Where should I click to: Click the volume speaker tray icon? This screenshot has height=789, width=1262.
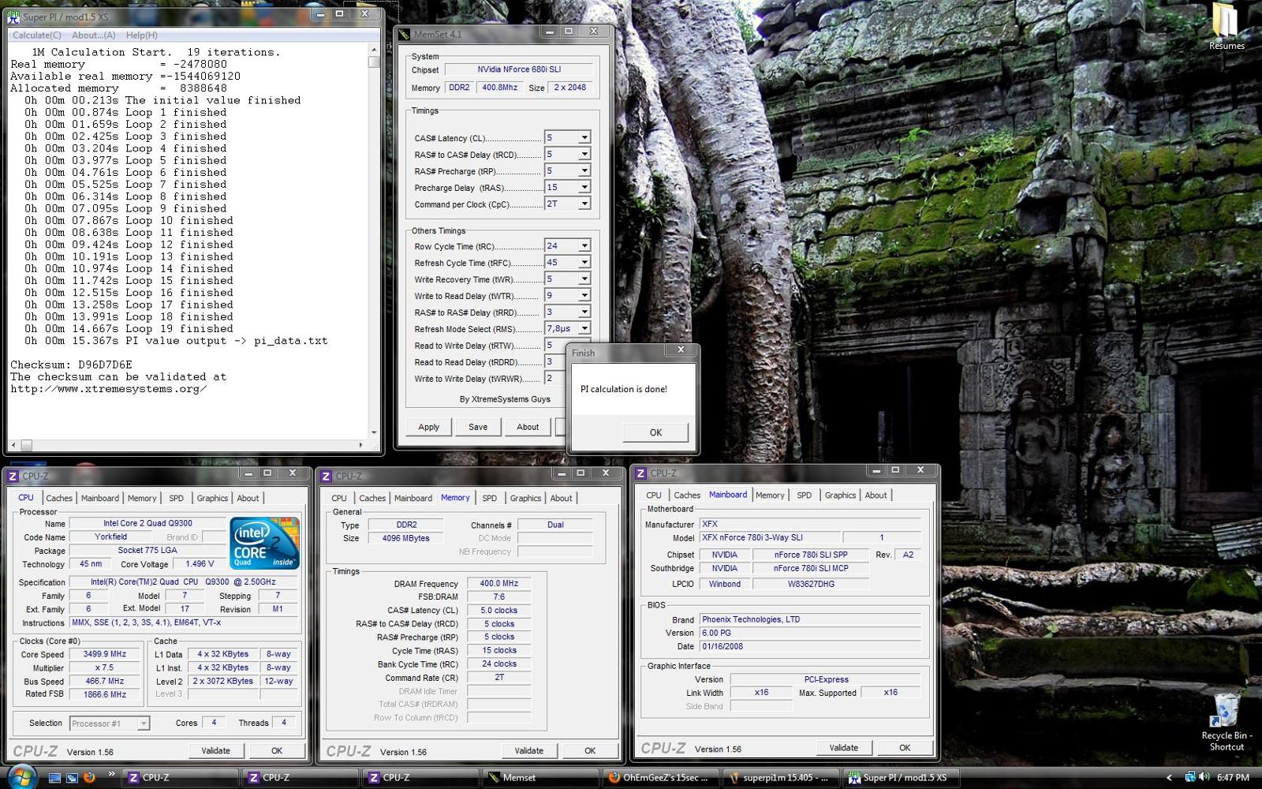1204,777
